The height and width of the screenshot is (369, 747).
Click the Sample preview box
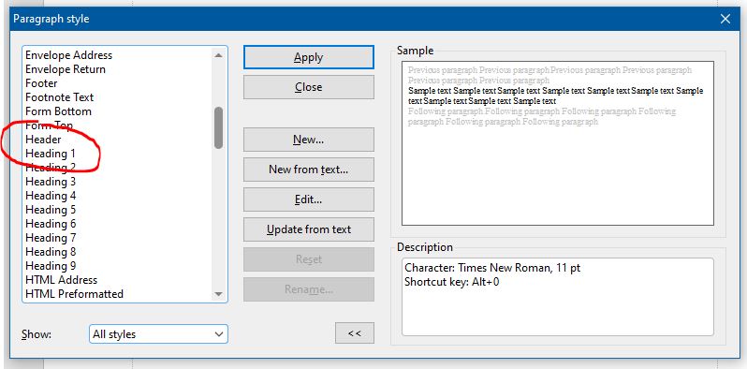pyautogui.click(x=558, y=143)
